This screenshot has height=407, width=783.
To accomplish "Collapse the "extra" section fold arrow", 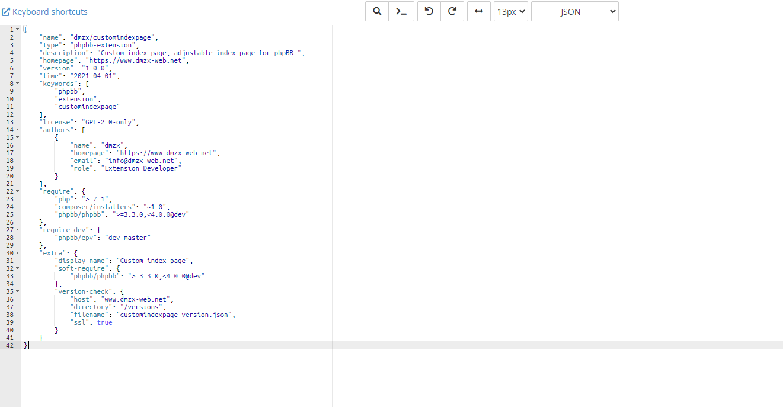I will point(17,253).
